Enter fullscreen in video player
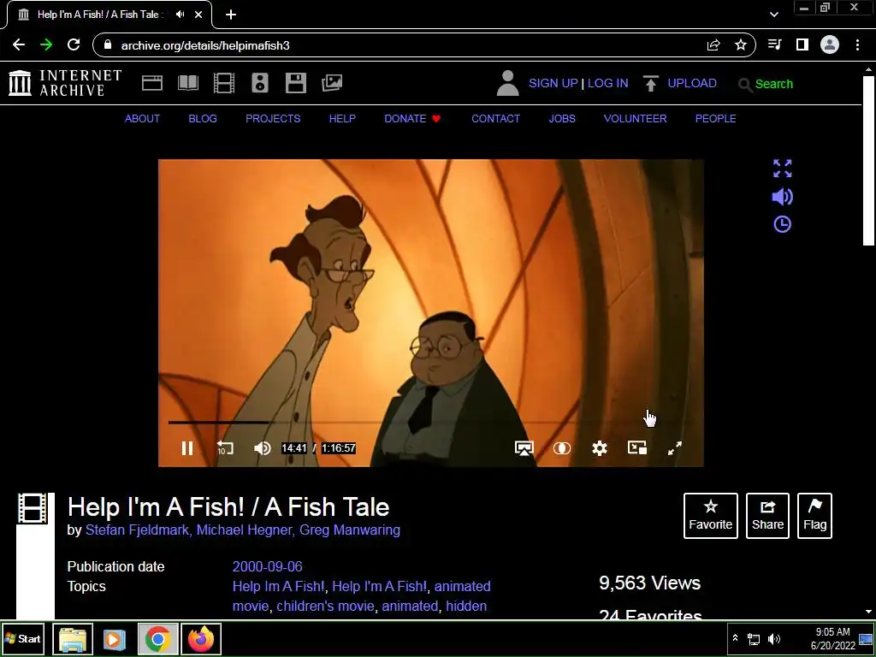 675,448
